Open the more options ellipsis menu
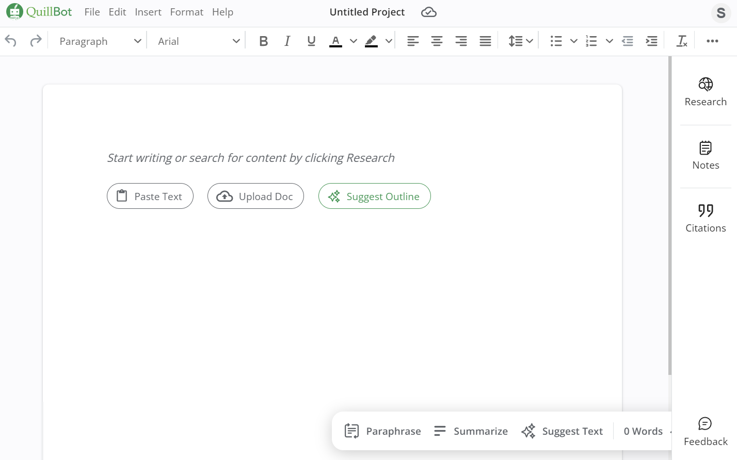 pyautogui.click(x=713, y=41)
